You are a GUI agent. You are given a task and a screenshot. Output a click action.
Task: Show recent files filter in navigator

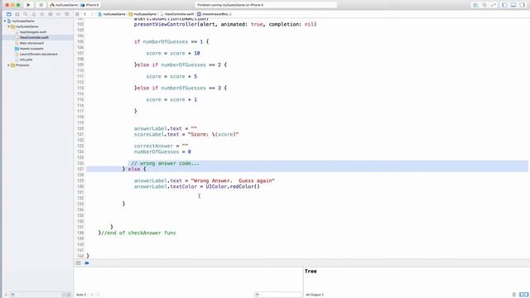pyautogui.click(x=64, y=295)
